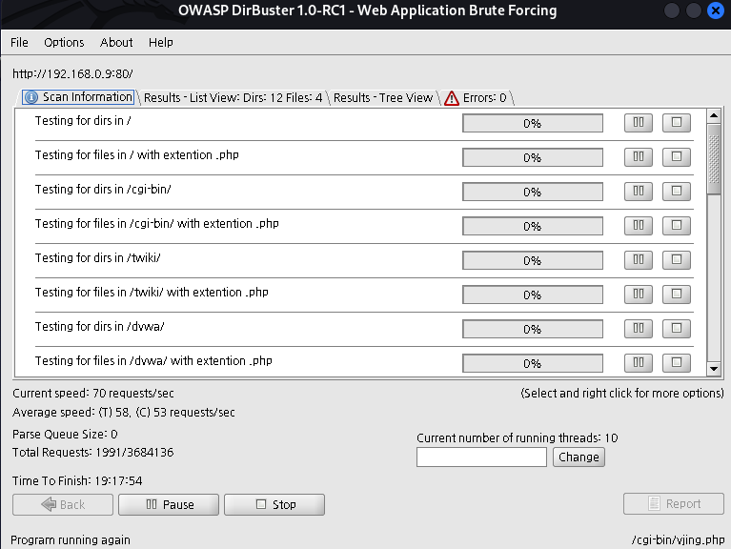
Task: Select row 'Testing for dirs in /cgi-bin/'
Action: 364,192
